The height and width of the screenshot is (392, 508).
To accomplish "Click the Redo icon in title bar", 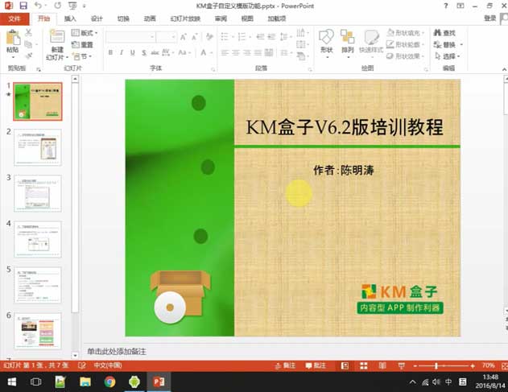I will (x=58, y=6).
